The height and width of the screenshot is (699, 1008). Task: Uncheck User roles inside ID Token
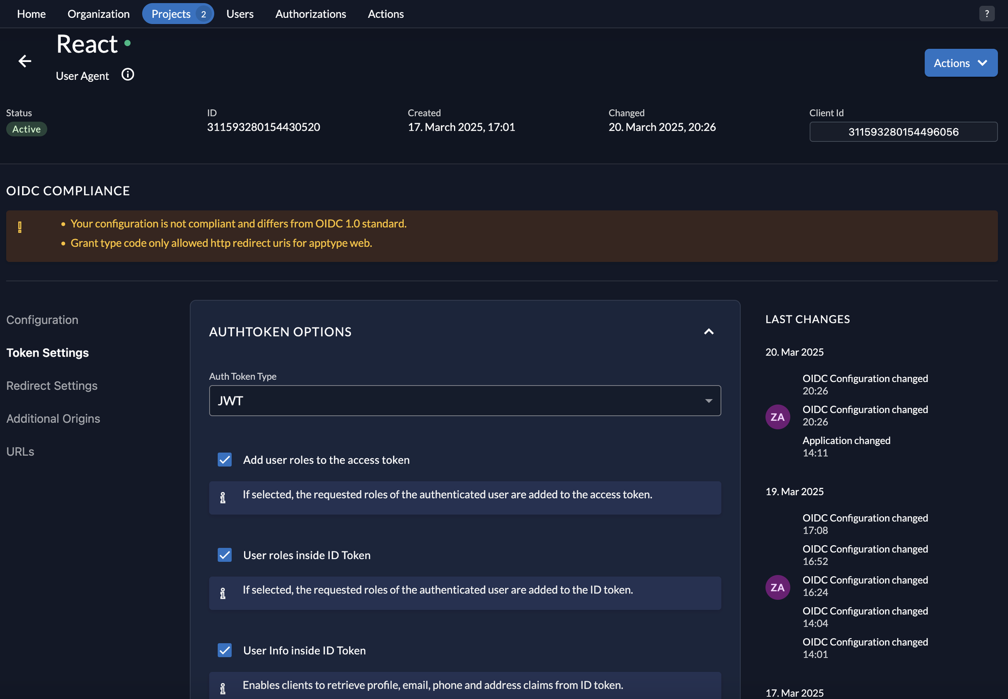coord(225,555)
